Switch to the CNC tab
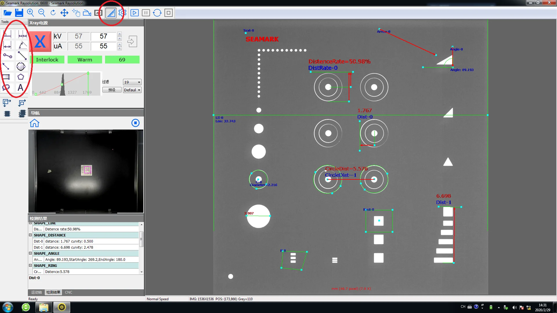Viewport: 557px width, 313px height. [x=68, y=292]
